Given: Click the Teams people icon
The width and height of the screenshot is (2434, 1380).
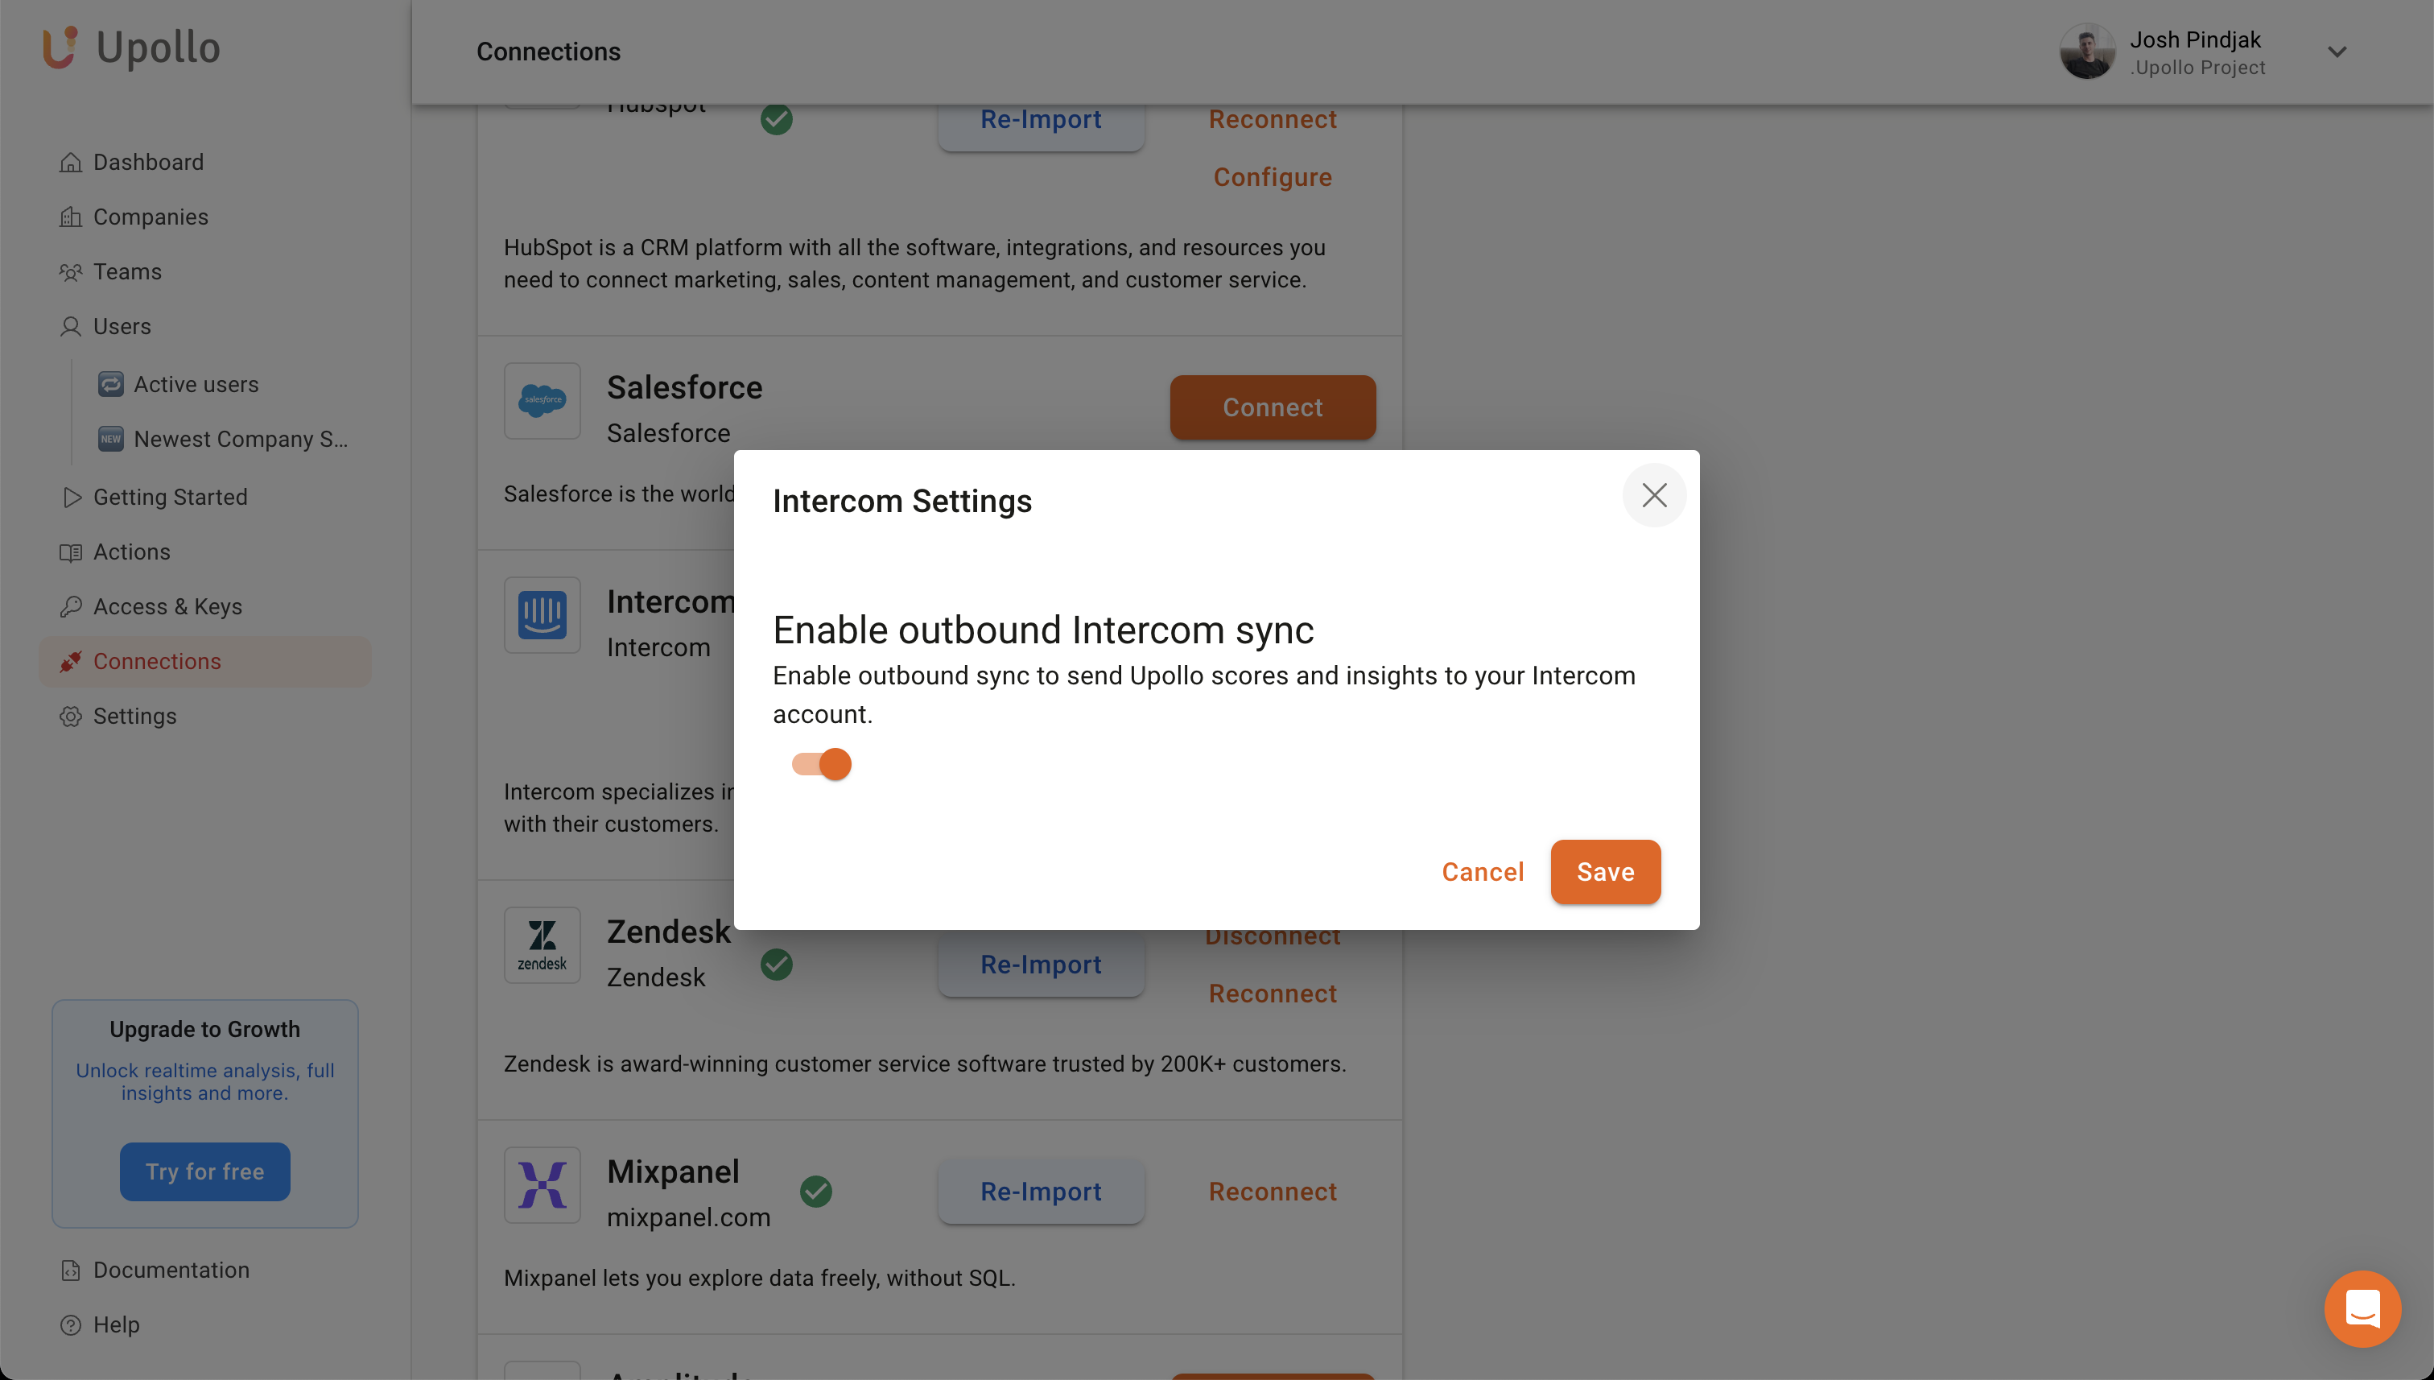Looking at the screenshot, I should point(70,272).
